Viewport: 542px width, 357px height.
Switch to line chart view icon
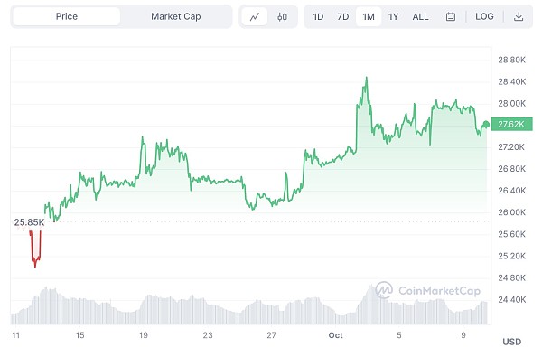(x=255, y=16)
